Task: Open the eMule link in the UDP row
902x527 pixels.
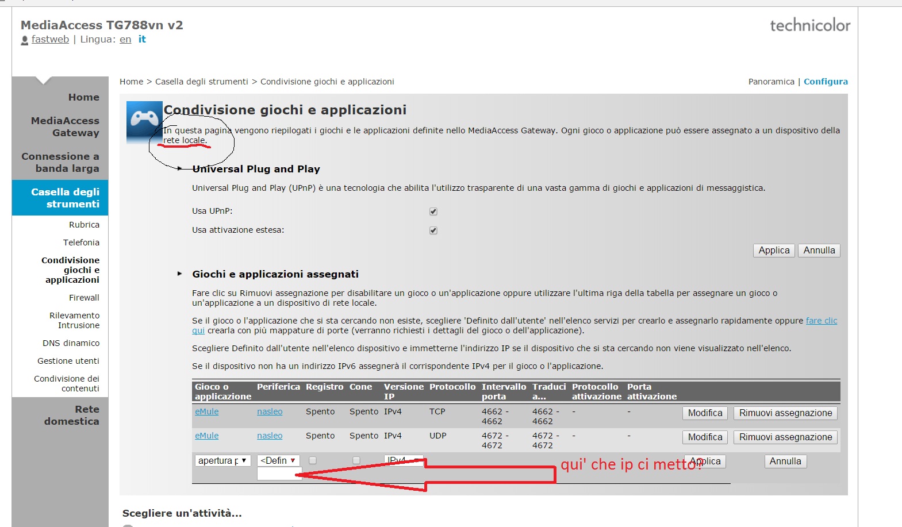Action: click(x=206, y=436)
